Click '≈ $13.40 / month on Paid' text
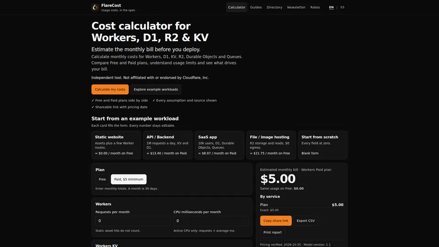Screen dimensions: 439x247 (x=166, y=153)
